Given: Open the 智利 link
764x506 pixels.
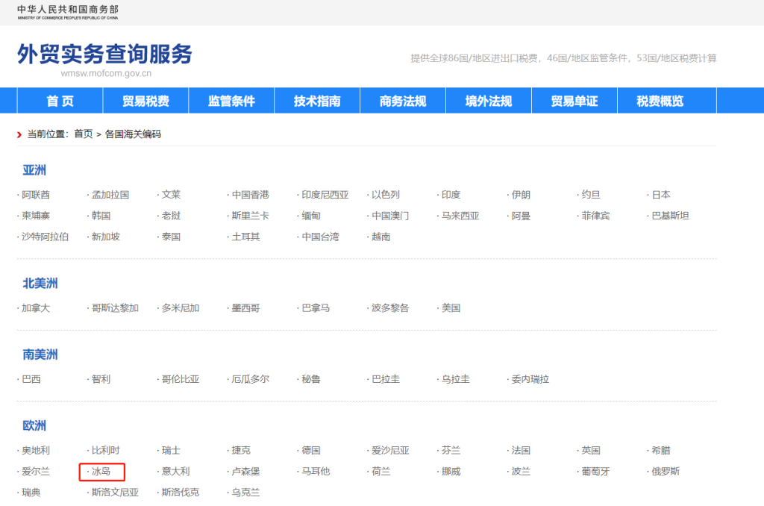Looking at the screenshot, I should coord(101,379).
